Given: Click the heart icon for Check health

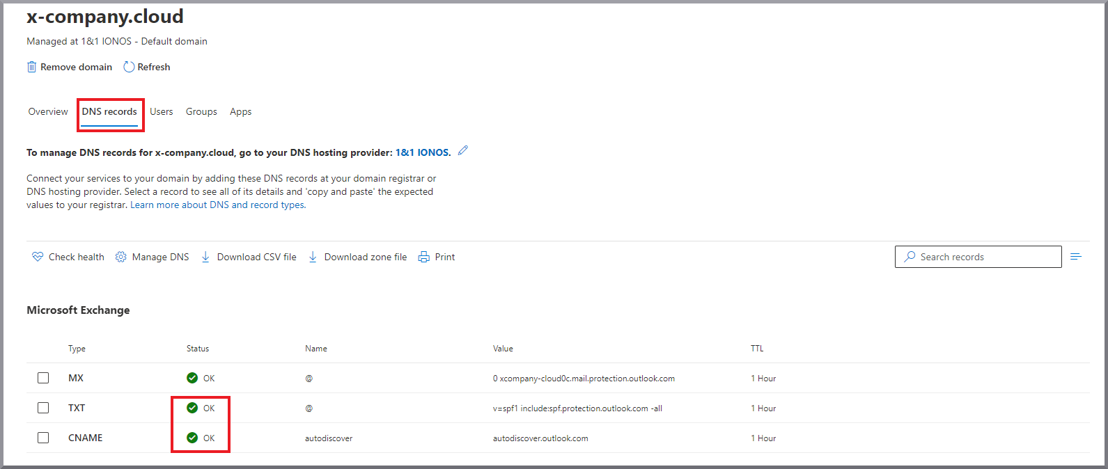Looking at the screenshot, I should pyautogui.click(x=38, y=257).
